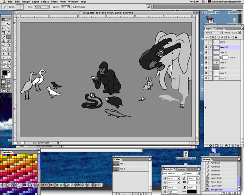The width and height of the screenshot is (244, 195).
Task: Click the Layer 5 mask thumbnail
Action: [225, 58]
